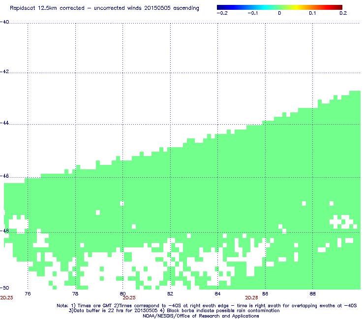Click the 'Data buffer is 22 hrs' note line
Screen dimensions: 364x319
tap(174, 311)
